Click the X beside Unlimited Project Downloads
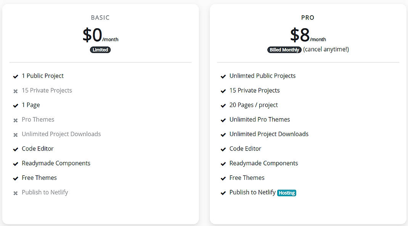 16,135
